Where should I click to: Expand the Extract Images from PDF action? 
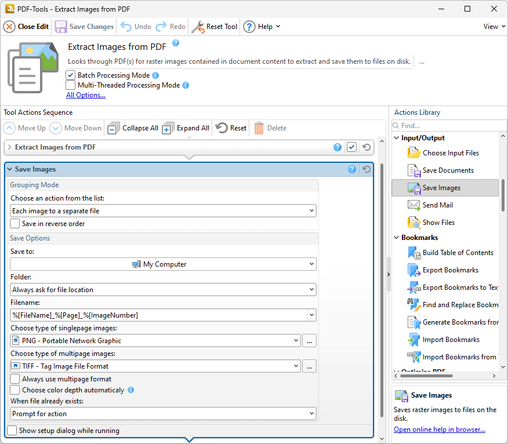coord(10,147)
